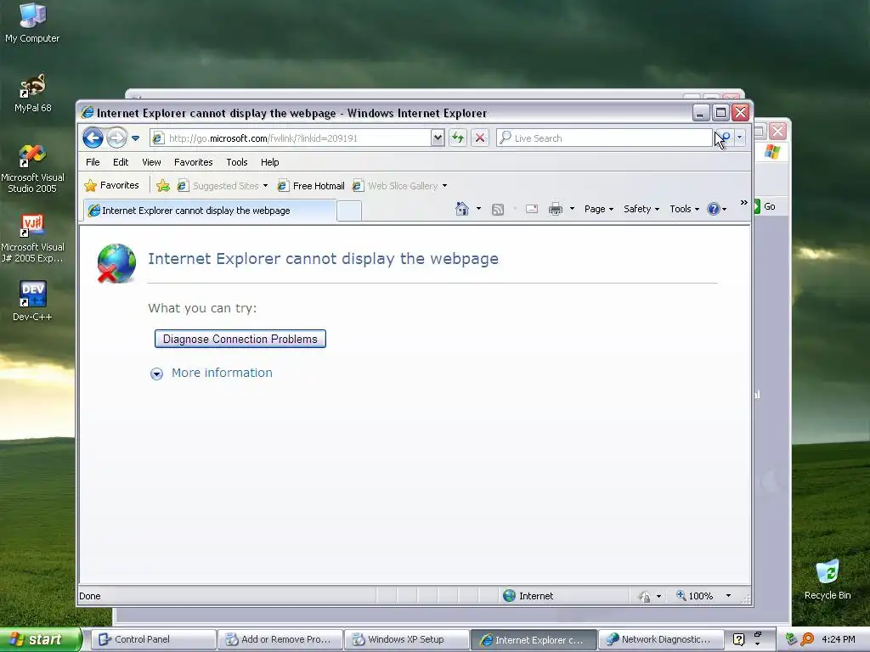870x652 pixels.
Task: Expand the Home button dropdown arrow
Action: [479, 209]
